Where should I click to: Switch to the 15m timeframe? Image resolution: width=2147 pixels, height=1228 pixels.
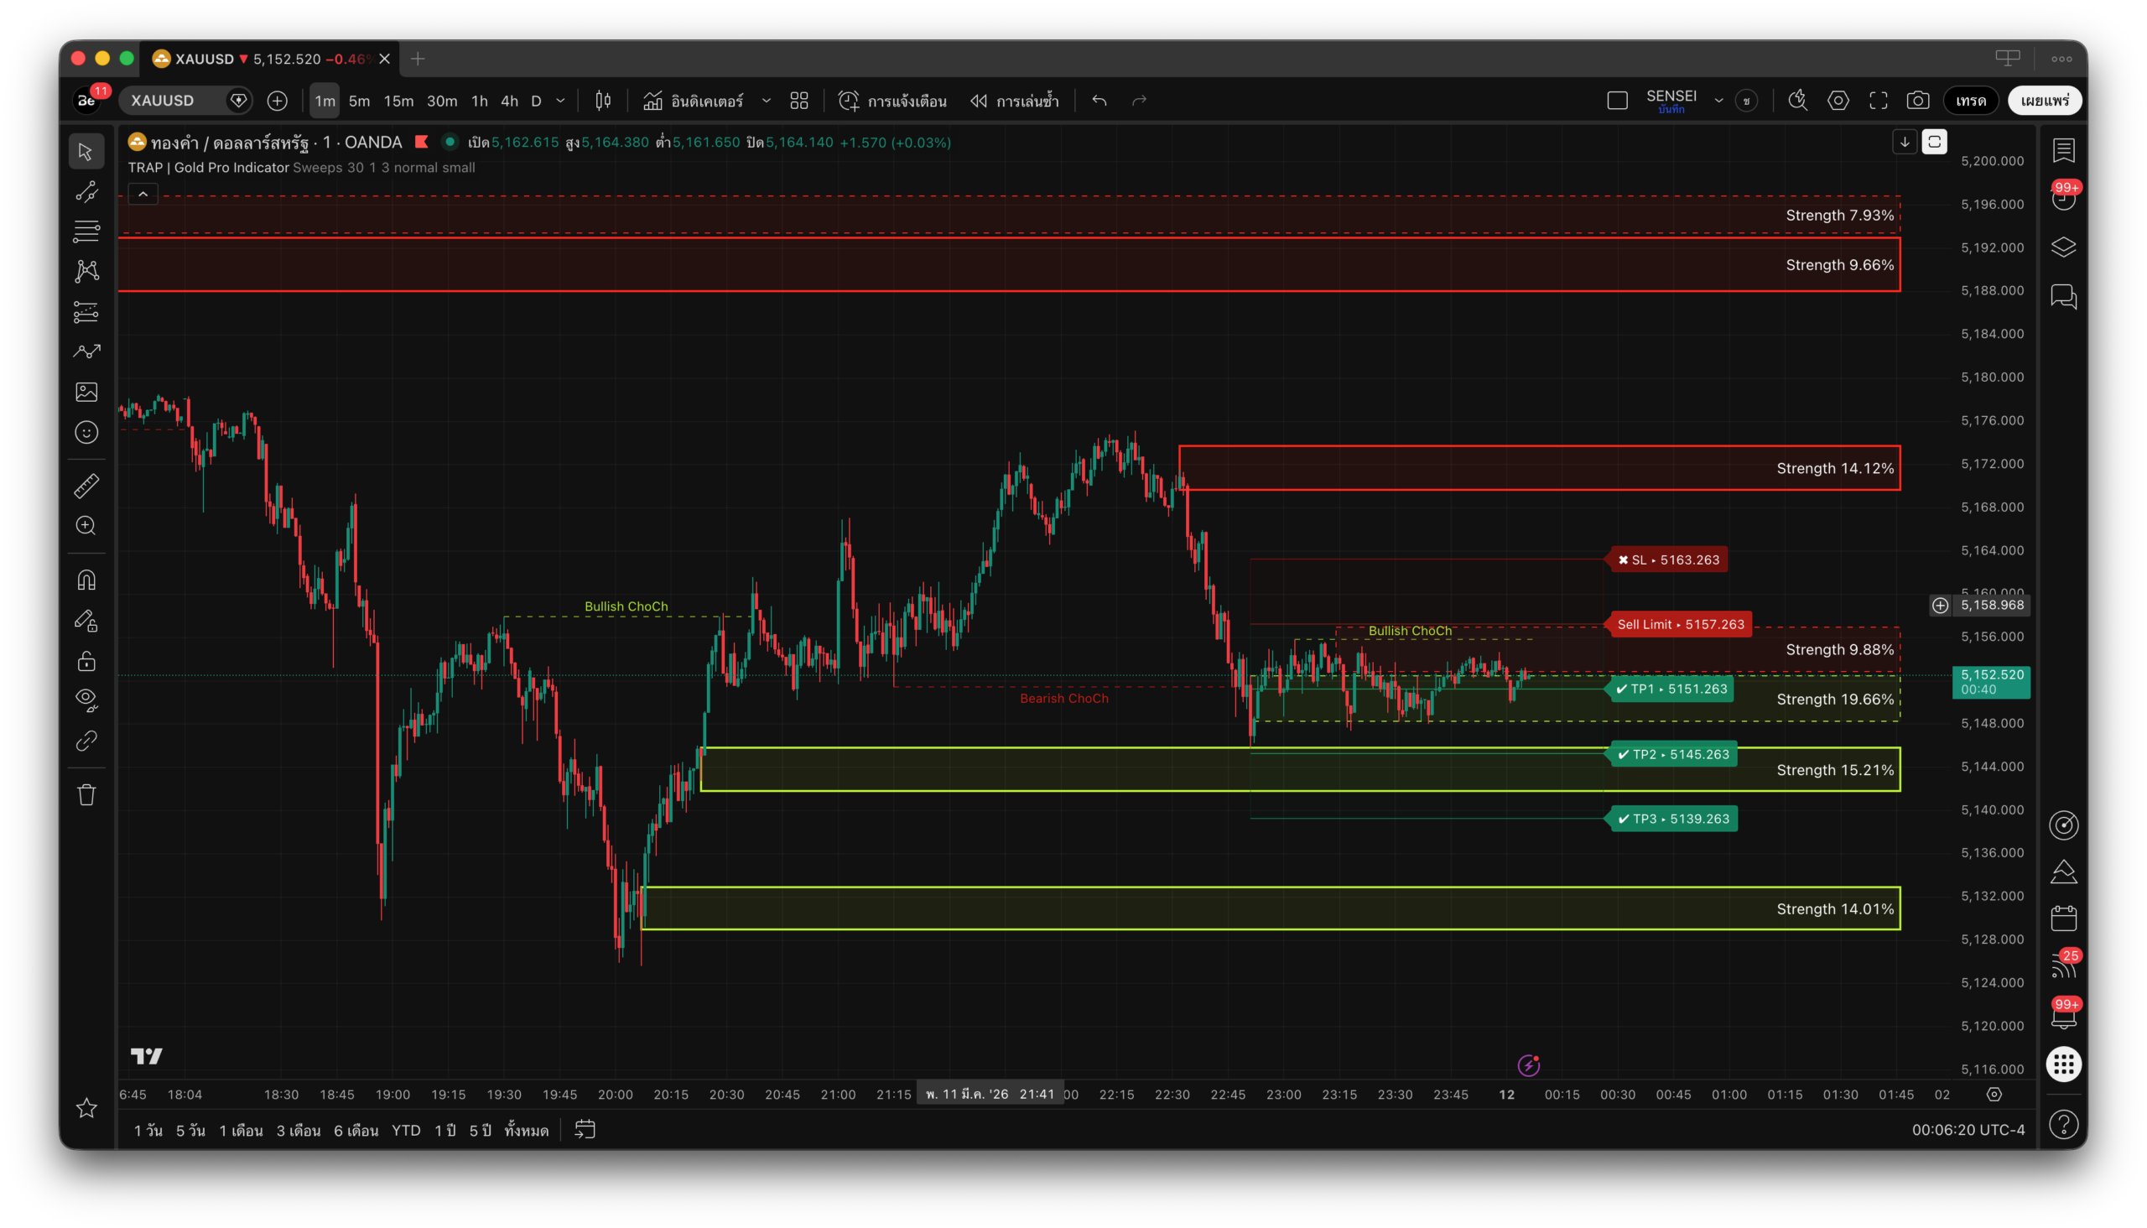tap(398, 101)
